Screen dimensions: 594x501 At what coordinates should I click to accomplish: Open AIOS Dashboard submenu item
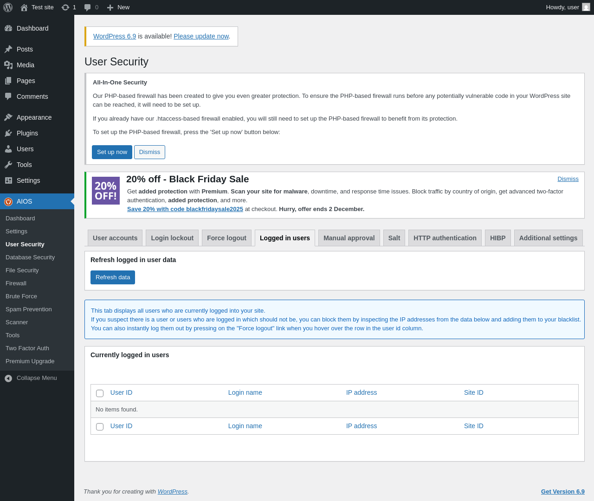37,218
